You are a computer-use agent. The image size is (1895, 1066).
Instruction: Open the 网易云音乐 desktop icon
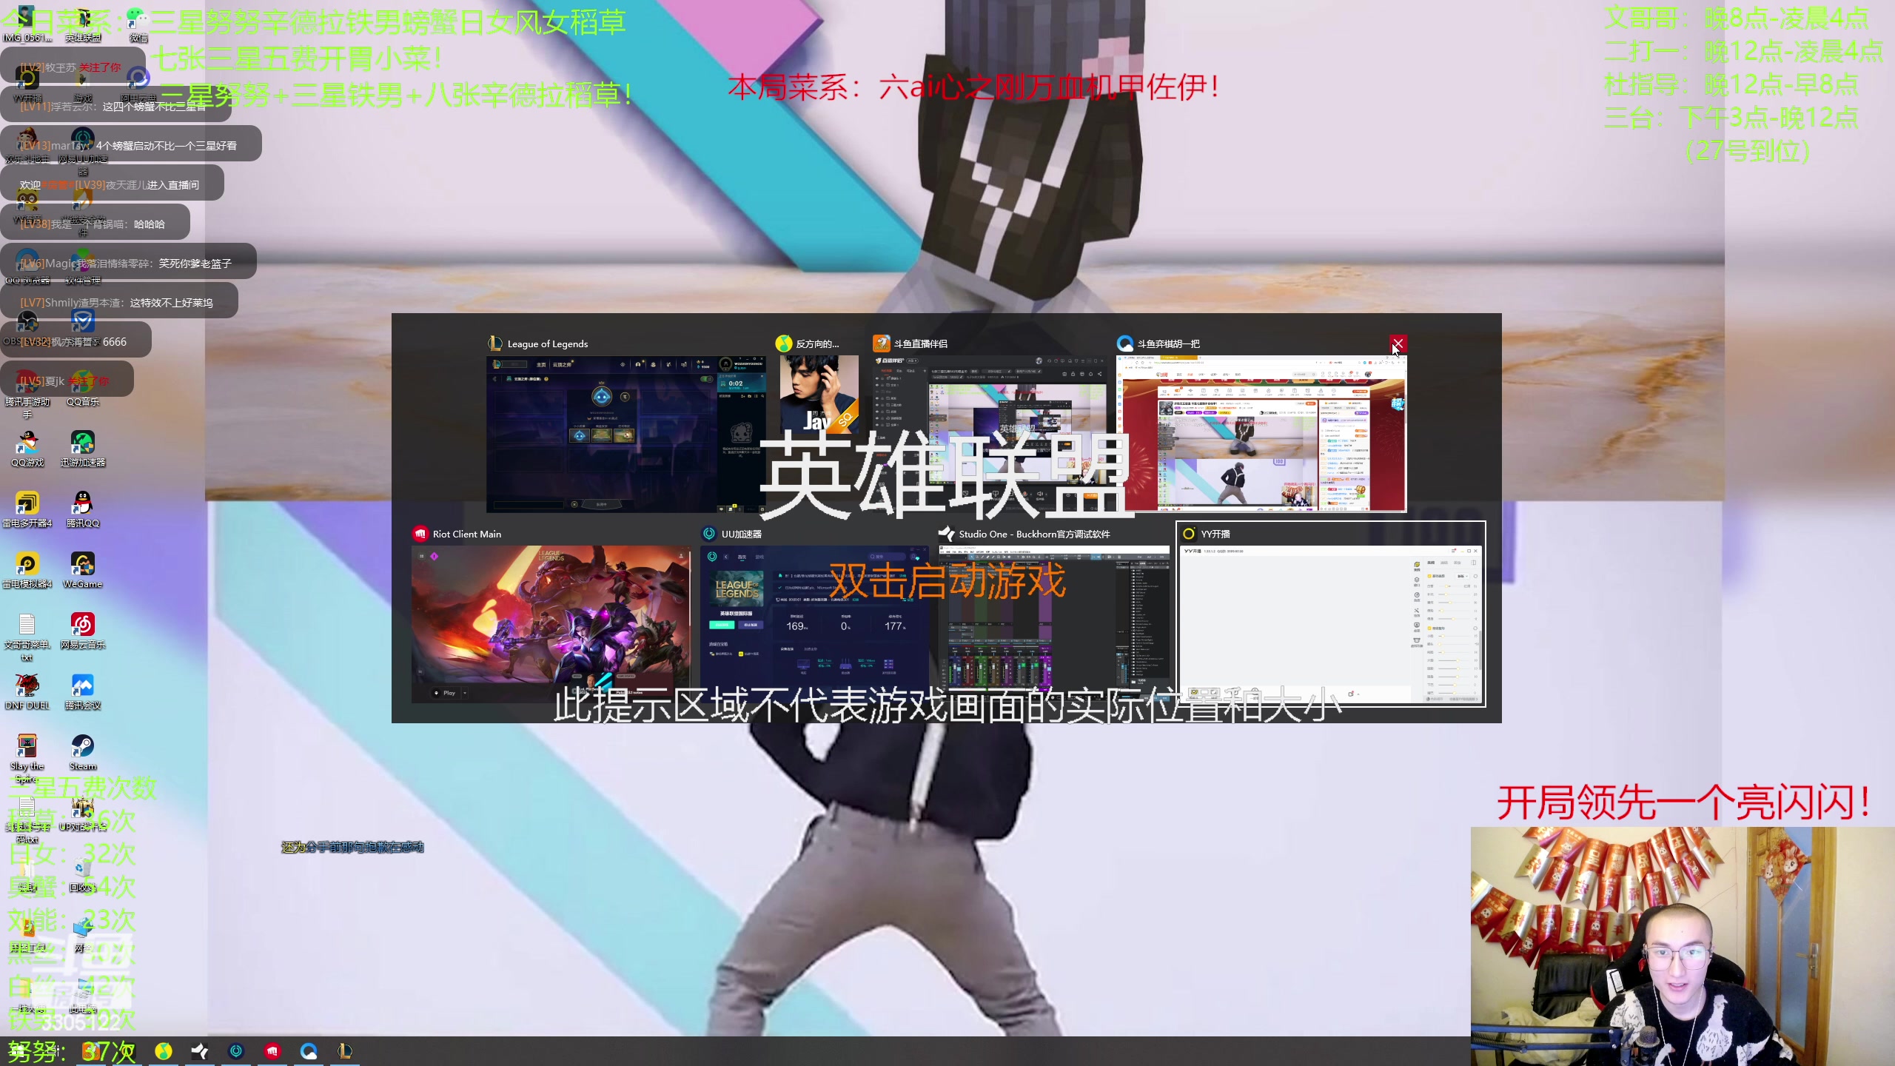click(x=83, y=631)
